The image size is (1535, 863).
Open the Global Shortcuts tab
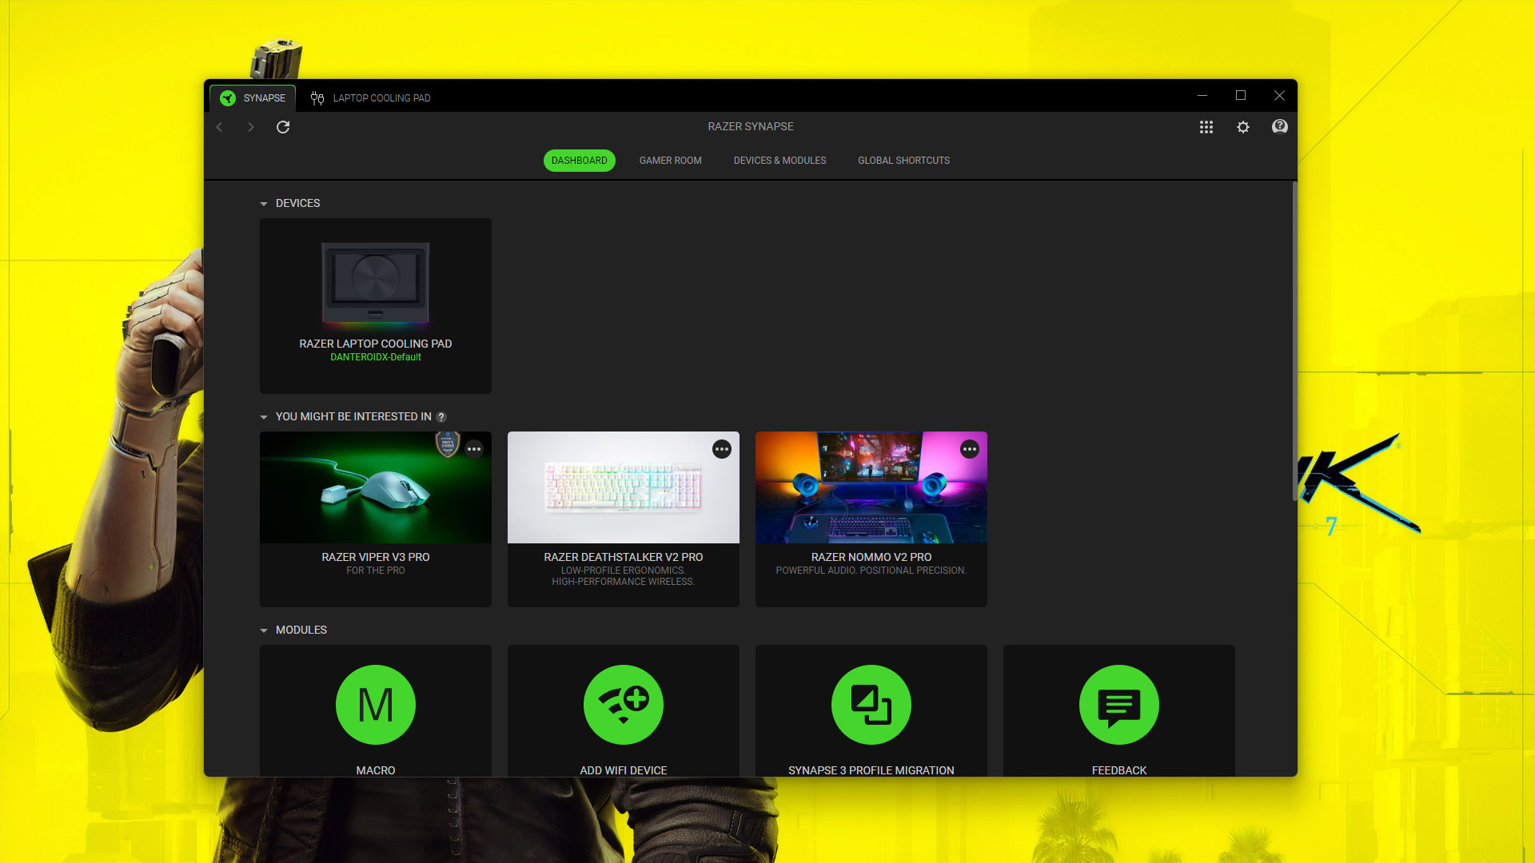click(x=904, y=161)
